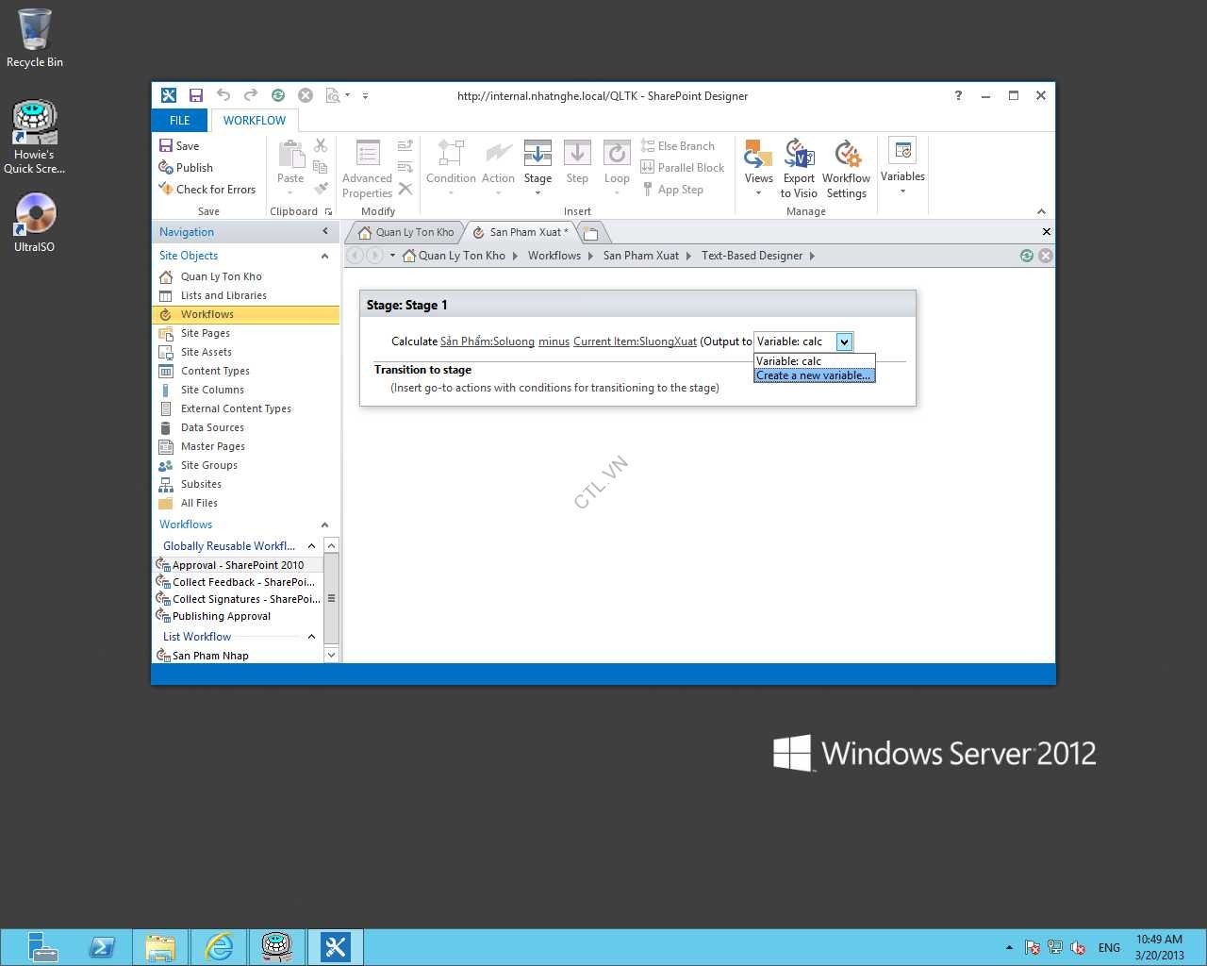This screenshot has height=966, width=1207.
Task: Click Check for Errors
Action: pos(207,190)
